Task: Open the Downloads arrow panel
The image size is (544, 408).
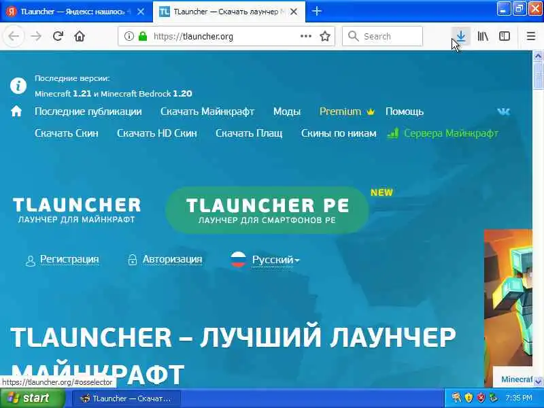Action: click(461, 36)
